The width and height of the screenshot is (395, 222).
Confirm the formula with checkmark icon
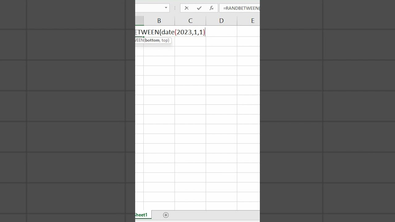tap(199, 8)
